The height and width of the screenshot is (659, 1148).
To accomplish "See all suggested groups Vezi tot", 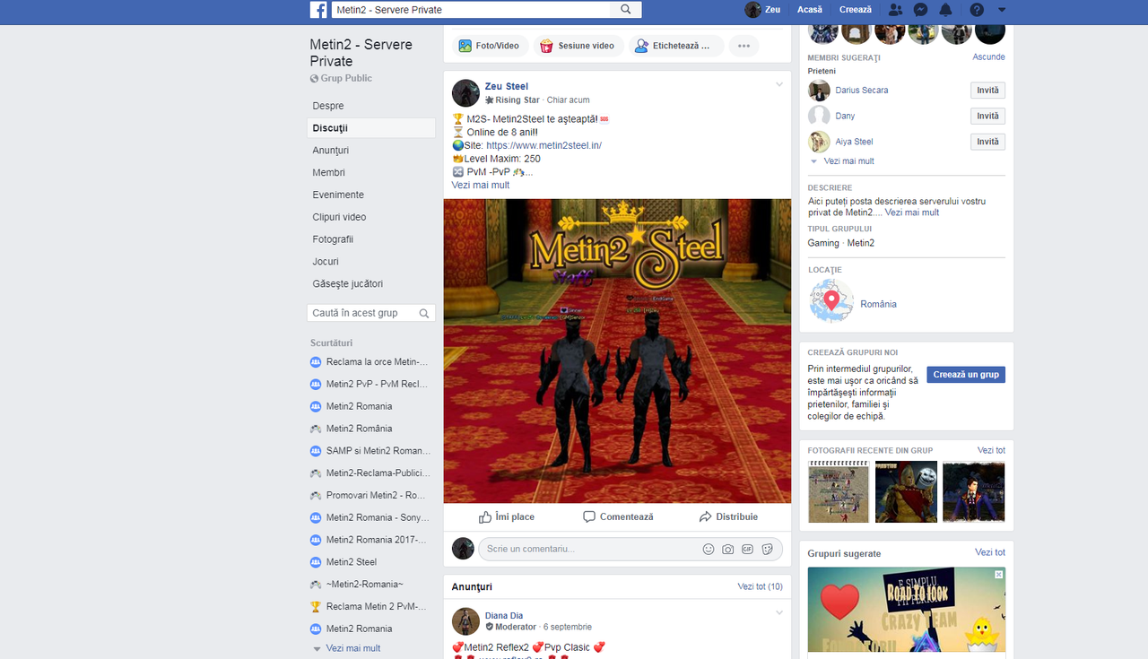I will [x=990, y=552].
